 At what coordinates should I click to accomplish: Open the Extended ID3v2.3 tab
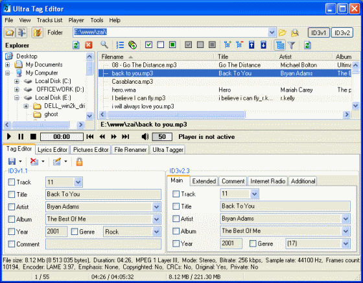click(x=204, y=181)
